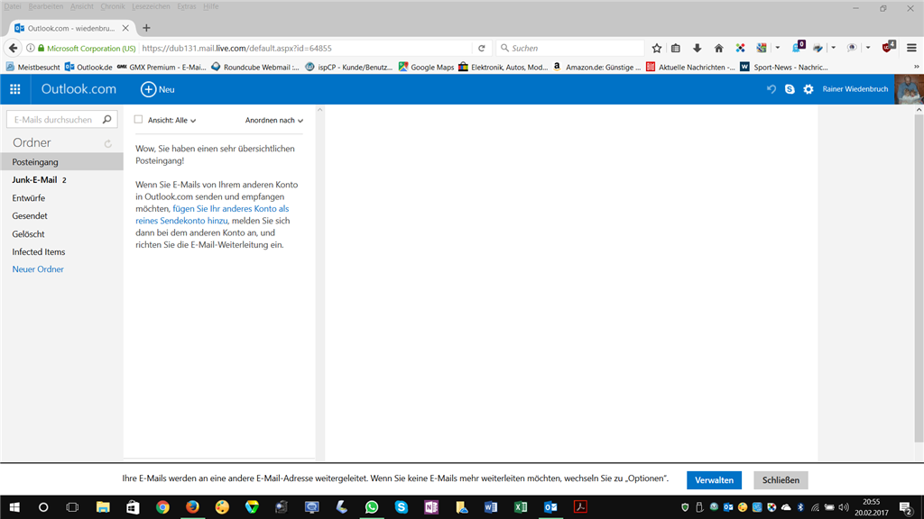Select the Posteingang folder
This screenshot has height=519, width=924.
[x=62, y=162]
